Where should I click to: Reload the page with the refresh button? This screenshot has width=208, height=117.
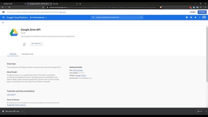[x=9, y=7]
